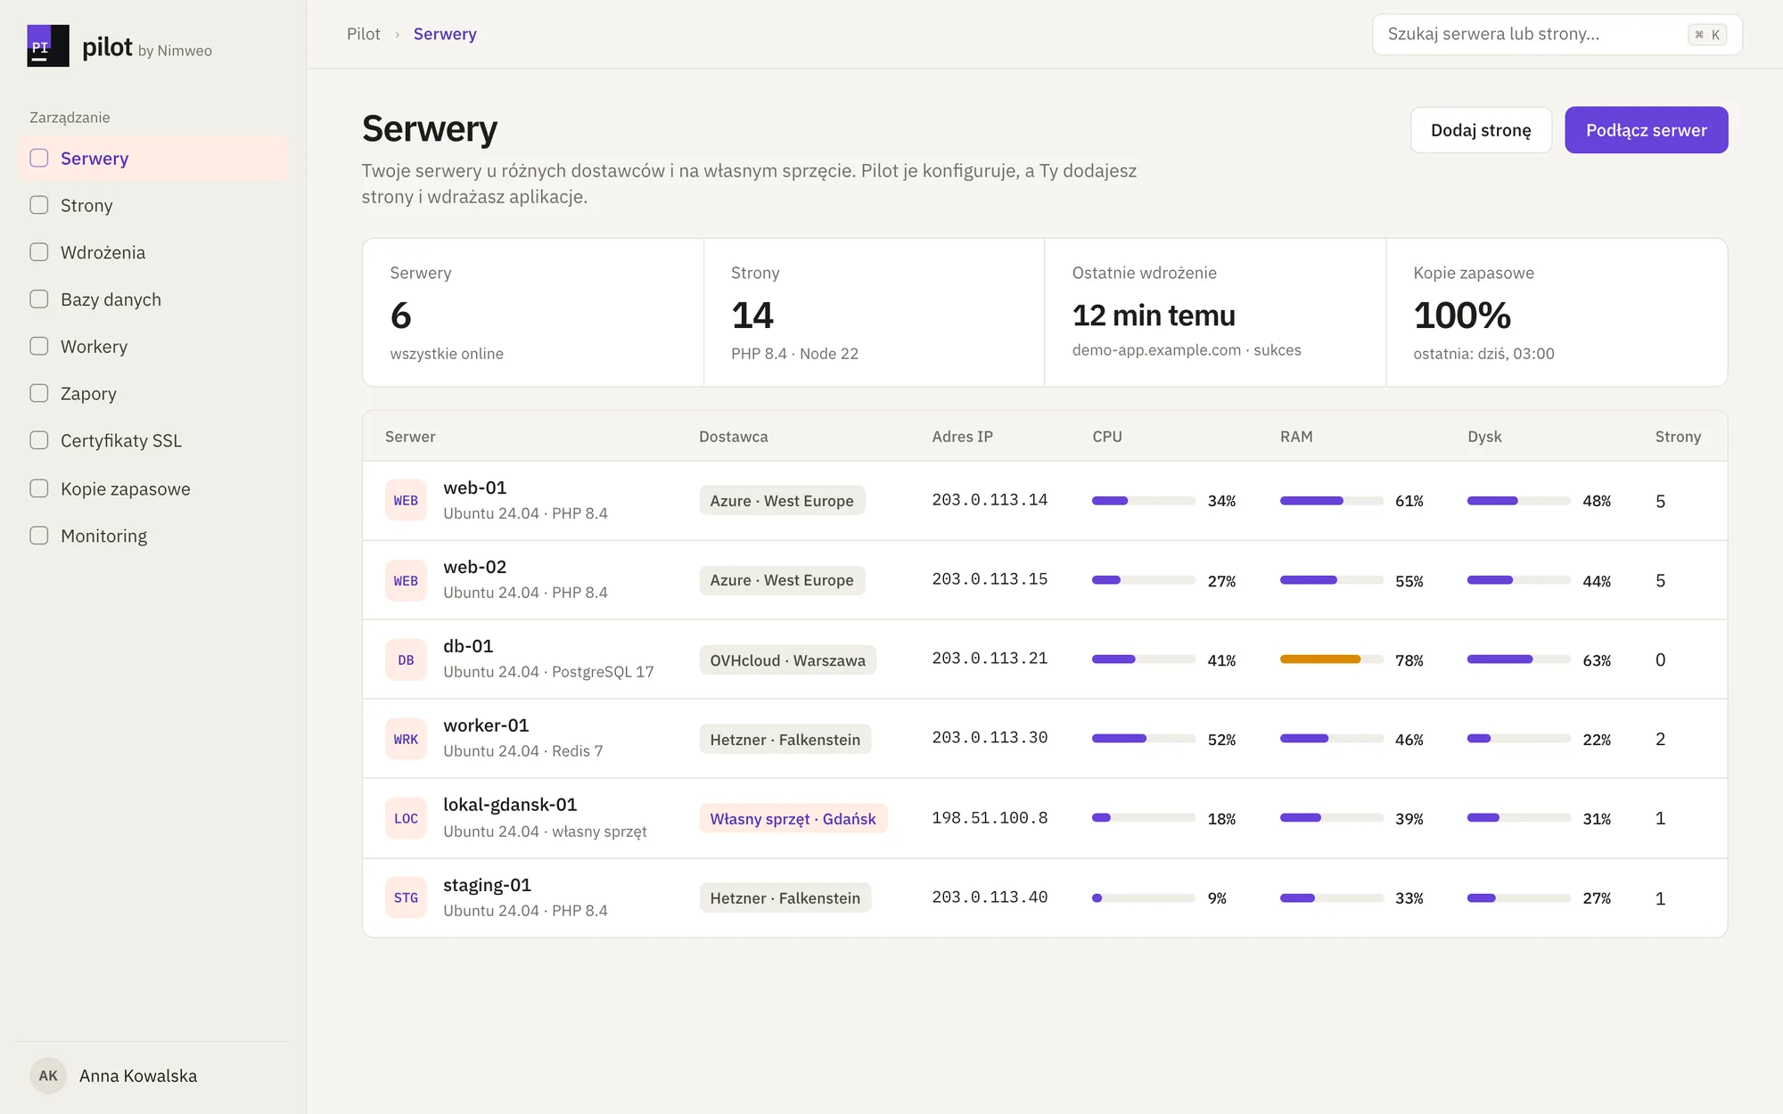Viewport: 1783px width, 1114px height.
Task: Click the Pilot breadcrumb link
Action: (x=363, y=34)
